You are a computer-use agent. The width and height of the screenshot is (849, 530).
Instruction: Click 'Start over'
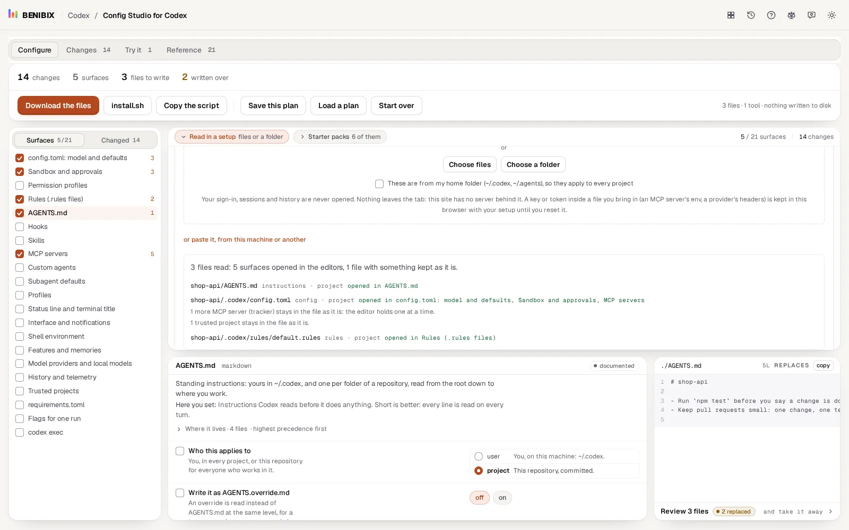tap(396, 105)
